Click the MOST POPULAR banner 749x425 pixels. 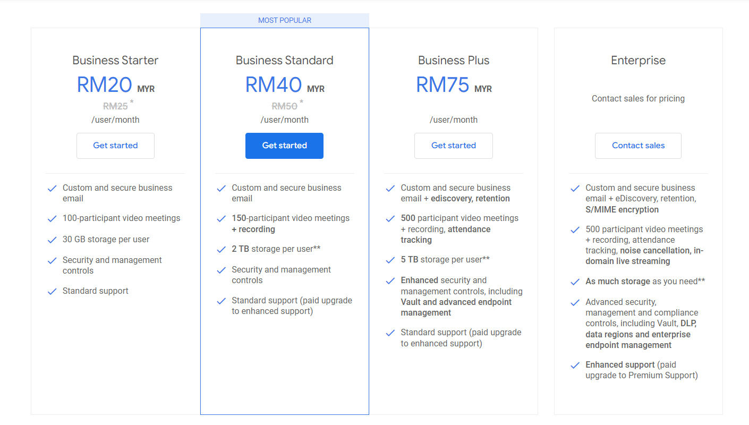pyautogui.click(x=284, y=20)
